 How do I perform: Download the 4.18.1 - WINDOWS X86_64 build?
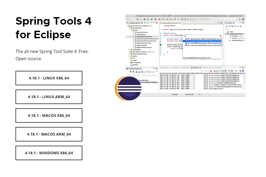(49, 153)
